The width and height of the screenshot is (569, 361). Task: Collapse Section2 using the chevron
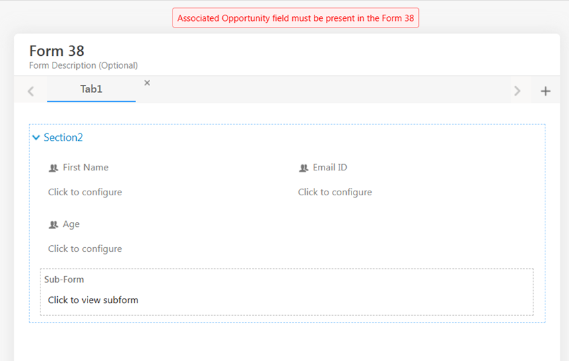point(36,137)
